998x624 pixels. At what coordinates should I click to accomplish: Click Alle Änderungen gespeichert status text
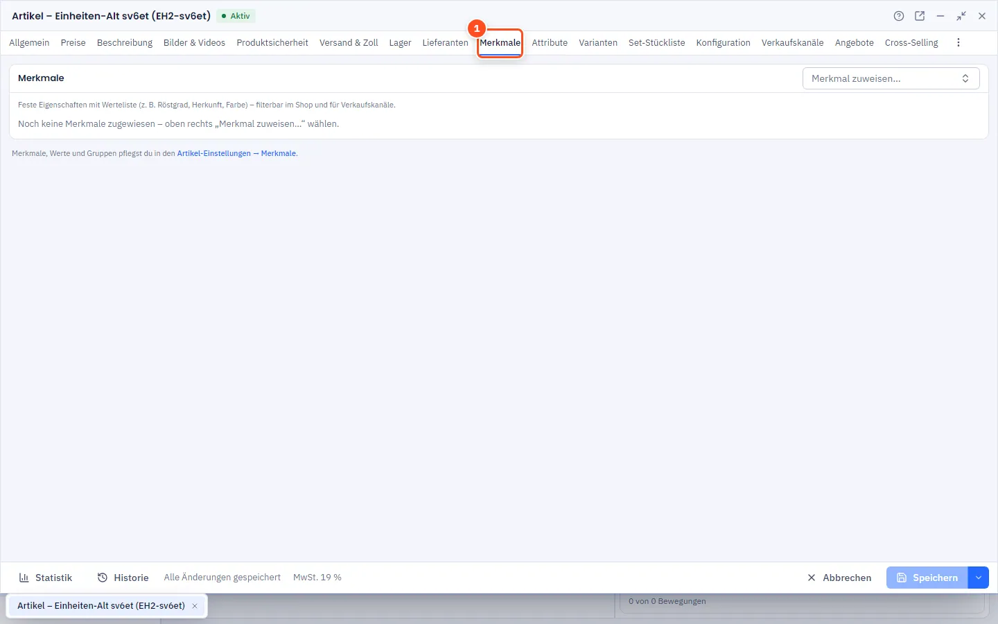click(x=222, y=578)
